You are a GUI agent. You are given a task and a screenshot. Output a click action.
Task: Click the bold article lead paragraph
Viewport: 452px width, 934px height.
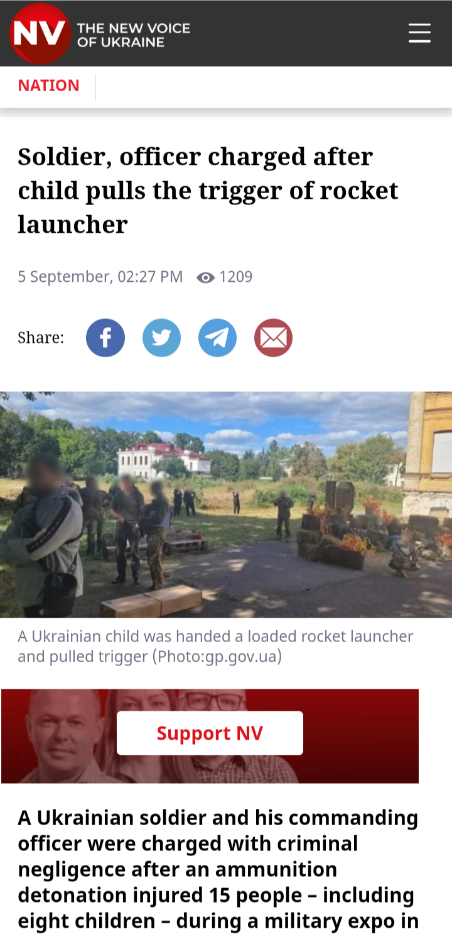[218, 869]
